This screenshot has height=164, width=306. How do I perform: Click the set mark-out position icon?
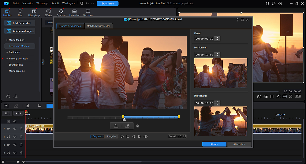point(127,126)
